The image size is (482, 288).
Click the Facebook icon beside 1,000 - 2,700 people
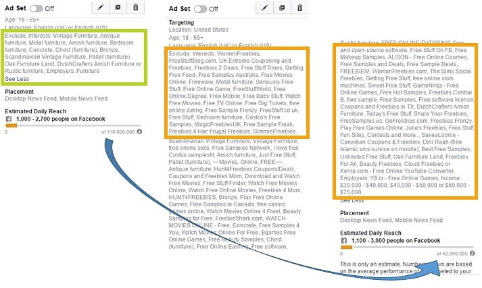pyautogui.click(x=9, y=119)
